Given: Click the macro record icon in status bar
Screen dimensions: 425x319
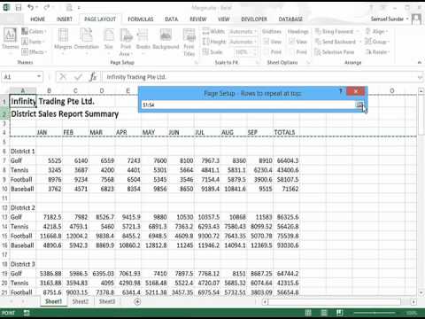Looking at the screenshot, I should click(x=27, y=313).
